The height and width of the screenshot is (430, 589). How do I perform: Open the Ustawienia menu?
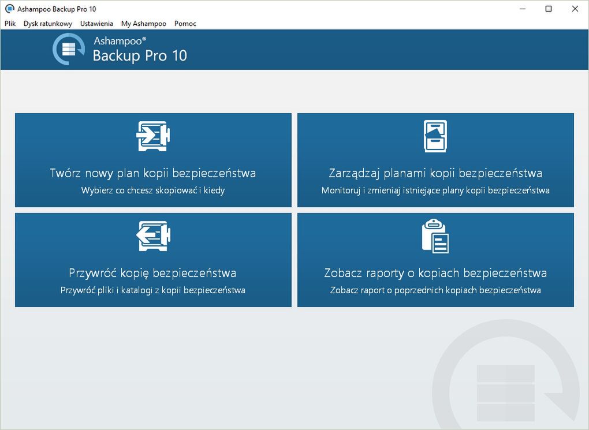96,23
